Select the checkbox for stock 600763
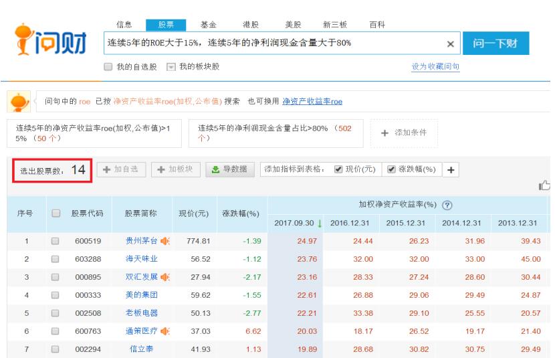Image resolution: width=555 pixels, height=358 pixels. [x=55, y=331]
